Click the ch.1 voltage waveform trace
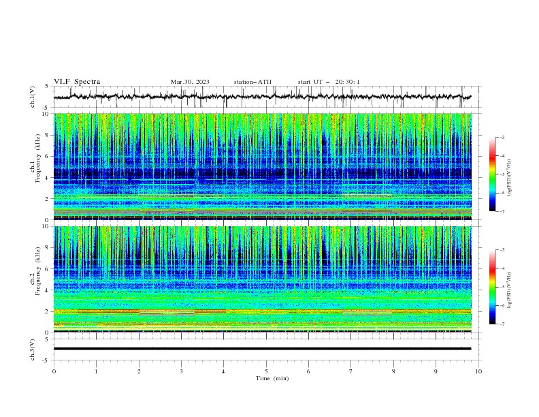The image size is (539, 417). point(262,97)
